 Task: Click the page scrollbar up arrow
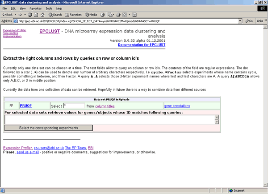pyautogui.click(x=265, y=27)
